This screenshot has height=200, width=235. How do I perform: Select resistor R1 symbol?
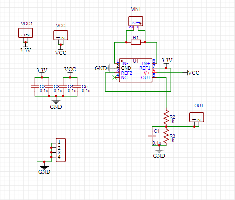pos(136,42)
